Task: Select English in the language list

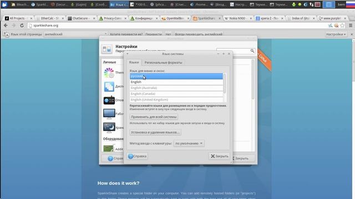Action: click(176, 82)
